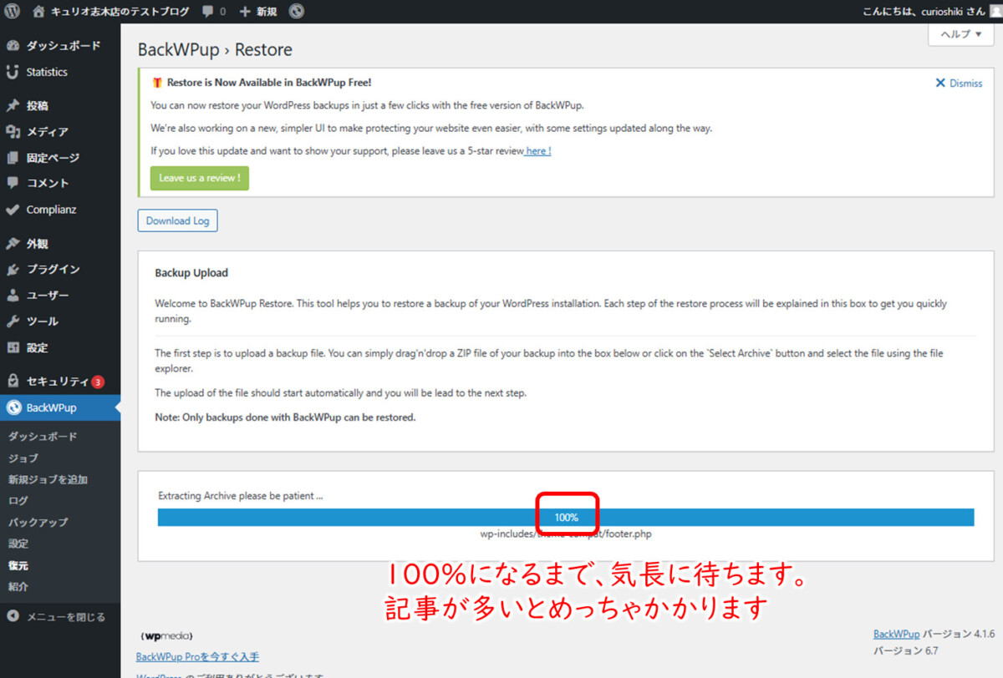Viewport: 1003px width, 678px height.
Task: Click the WordPress logo in admin bar
Action: (12, 12)
